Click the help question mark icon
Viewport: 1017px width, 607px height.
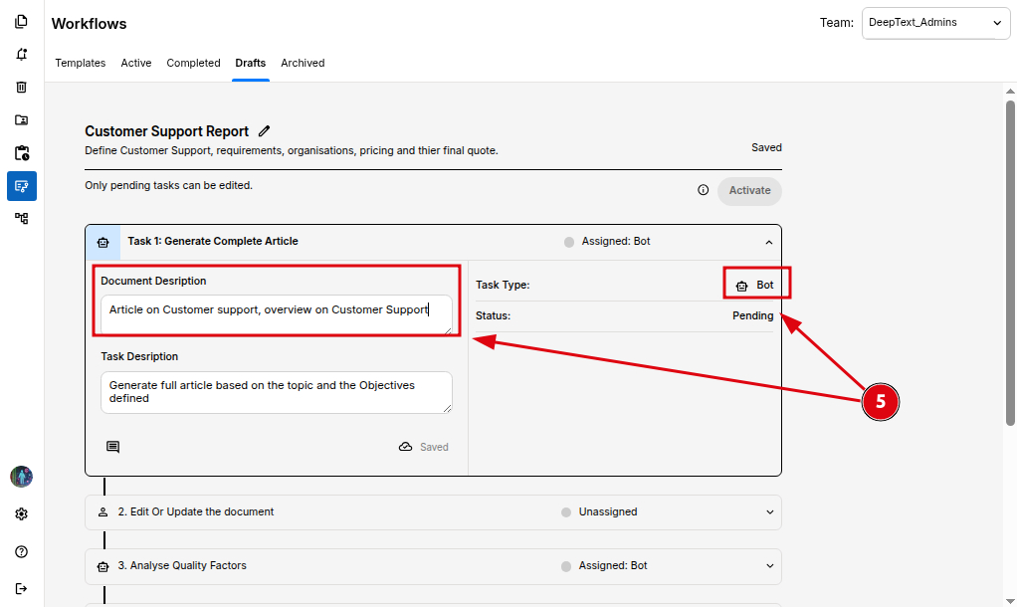click(22, 551)
